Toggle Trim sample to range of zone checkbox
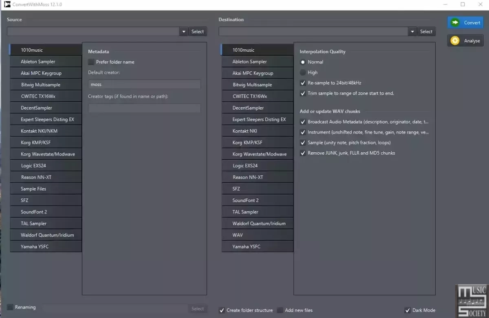This screenshot has height=318, width=489. tap(303, 93)
